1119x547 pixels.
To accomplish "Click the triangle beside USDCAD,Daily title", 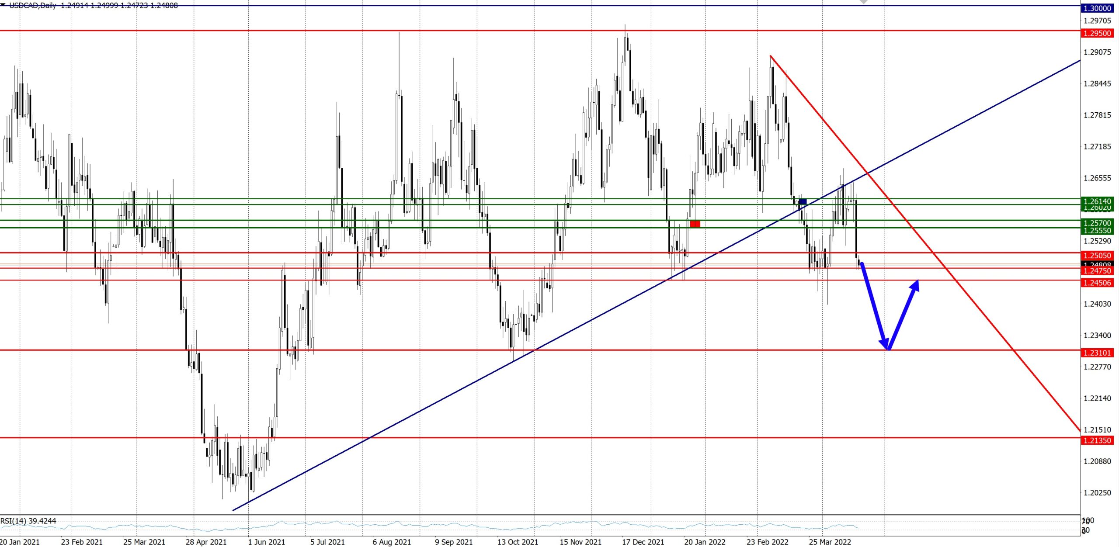I will pos(3,5).
